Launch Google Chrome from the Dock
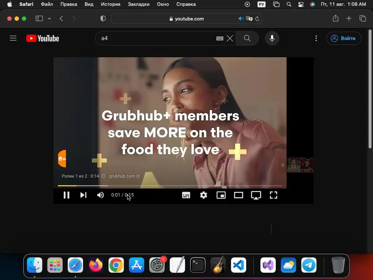This screenshot has height=280, width=373. 116,265
